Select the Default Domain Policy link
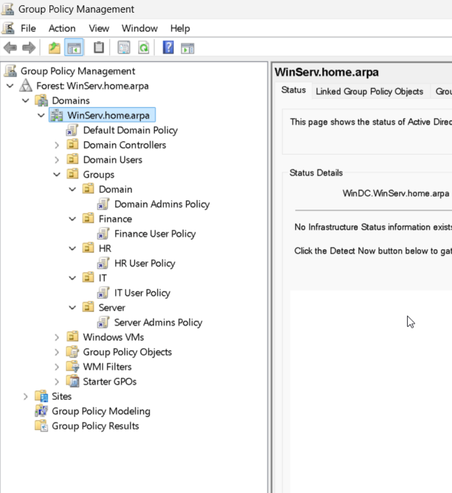 click(130, 130)
